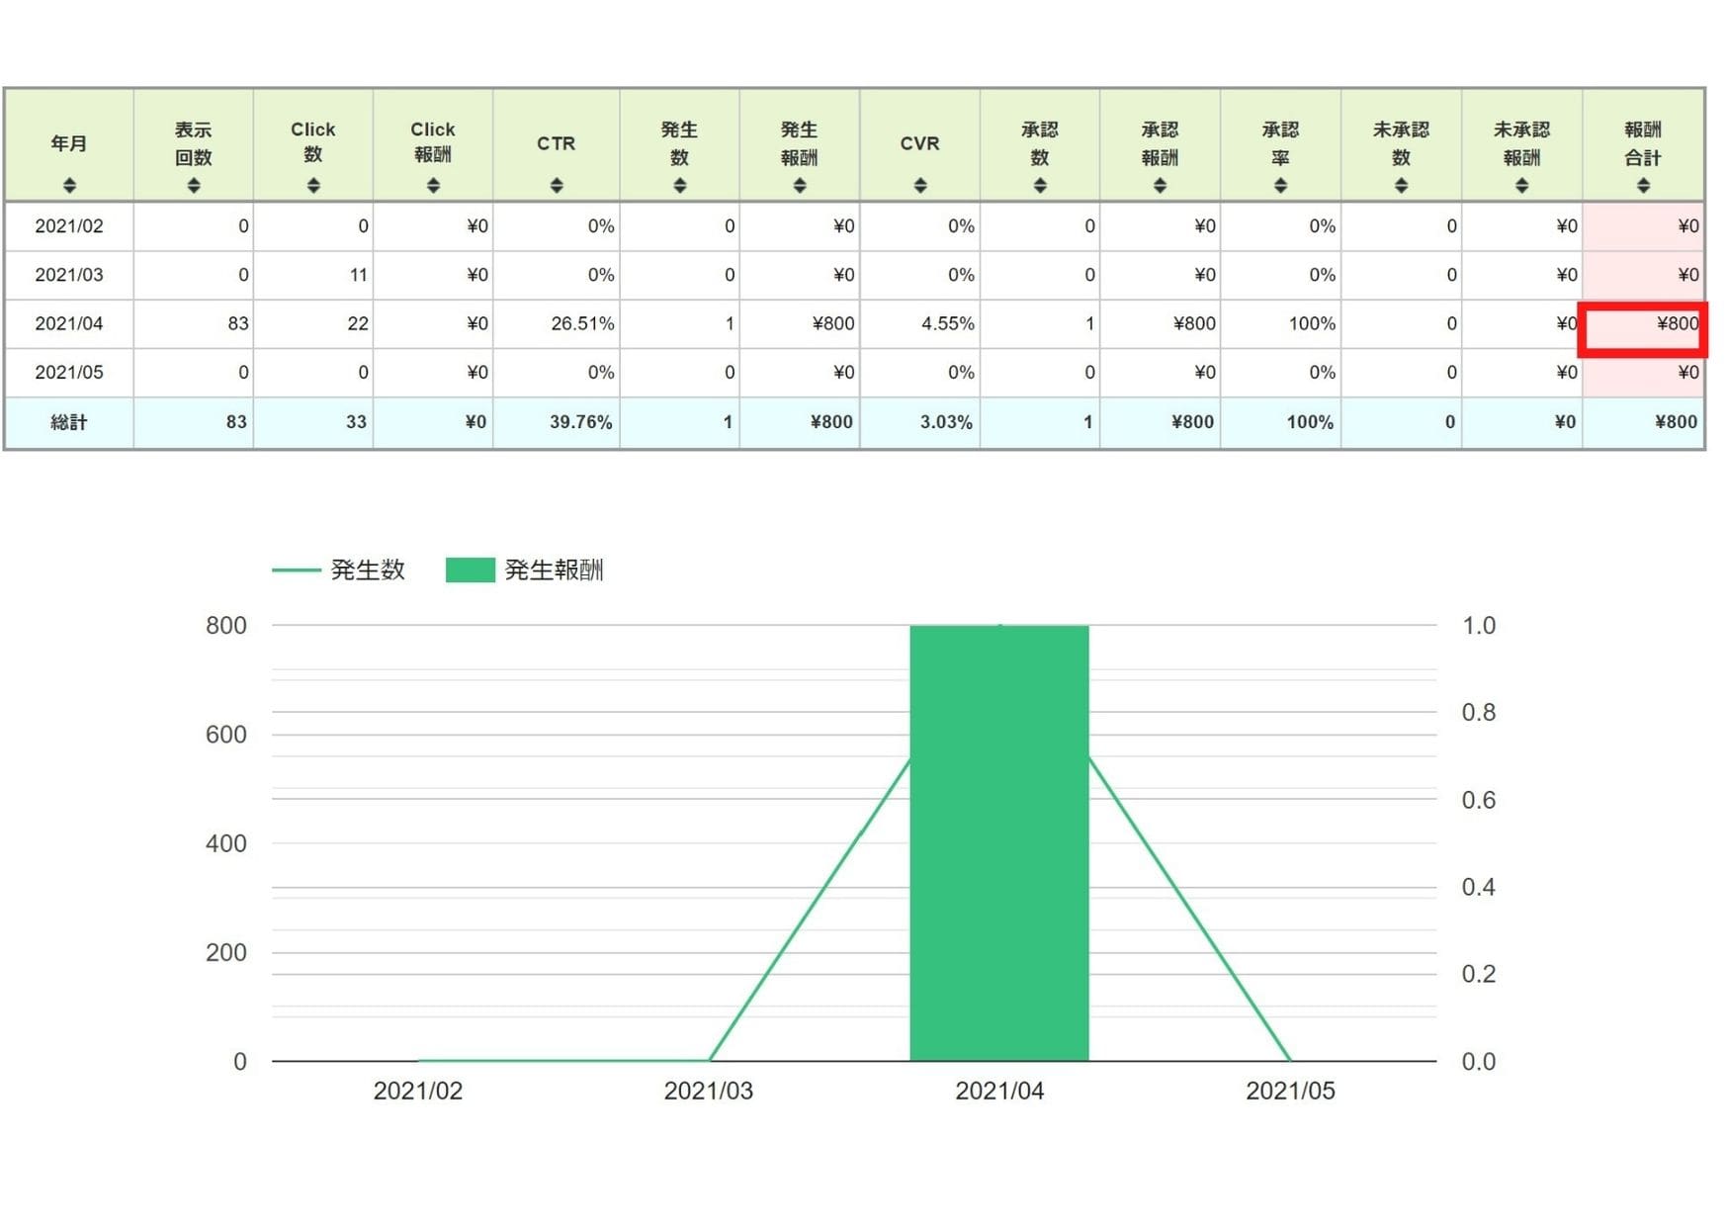Sort by 未承認数 column sort arrows

[x=1402, y=185]
